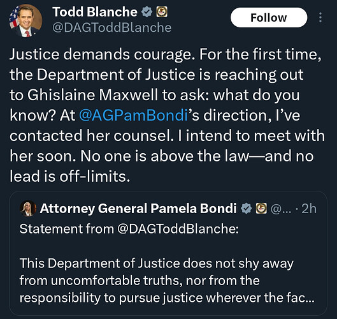Click the @DAGToddBlanche handle under the name

click(111, 27)
